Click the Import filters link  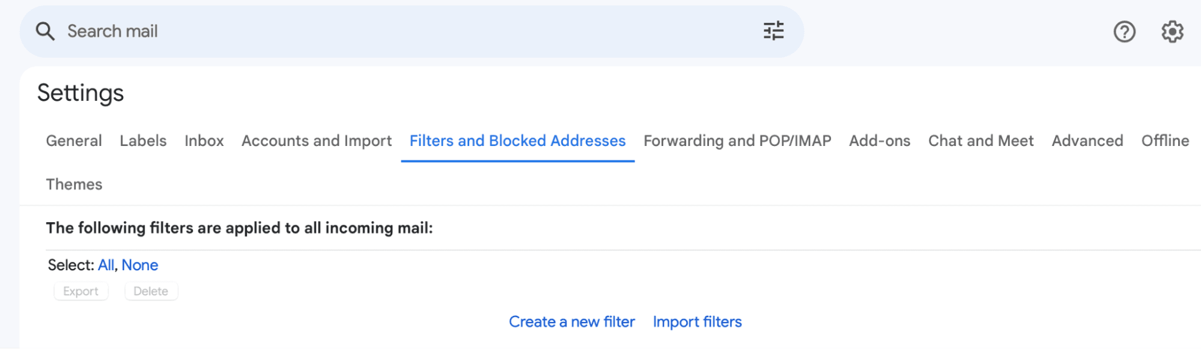coord(698,322)
